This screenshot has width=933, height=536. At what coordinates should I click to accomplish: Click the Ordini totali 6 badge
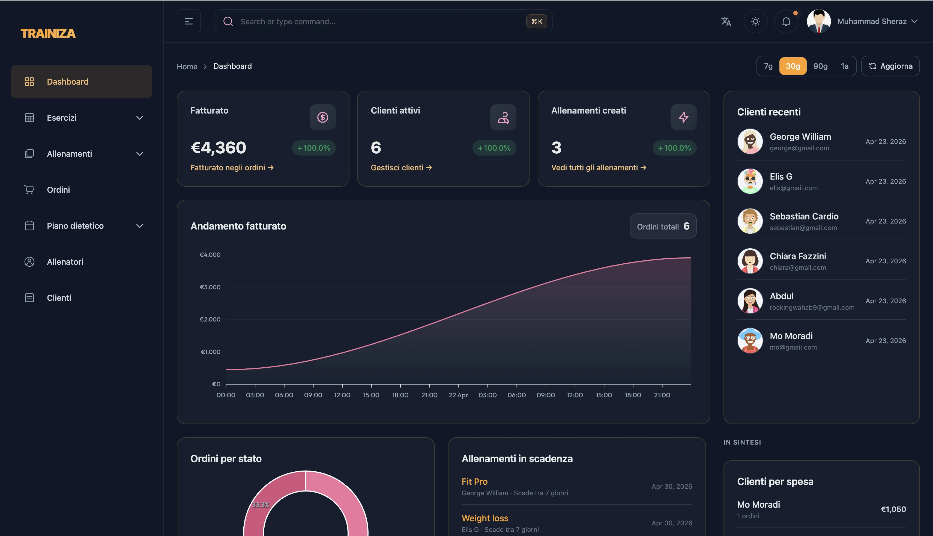click(663, 226)
